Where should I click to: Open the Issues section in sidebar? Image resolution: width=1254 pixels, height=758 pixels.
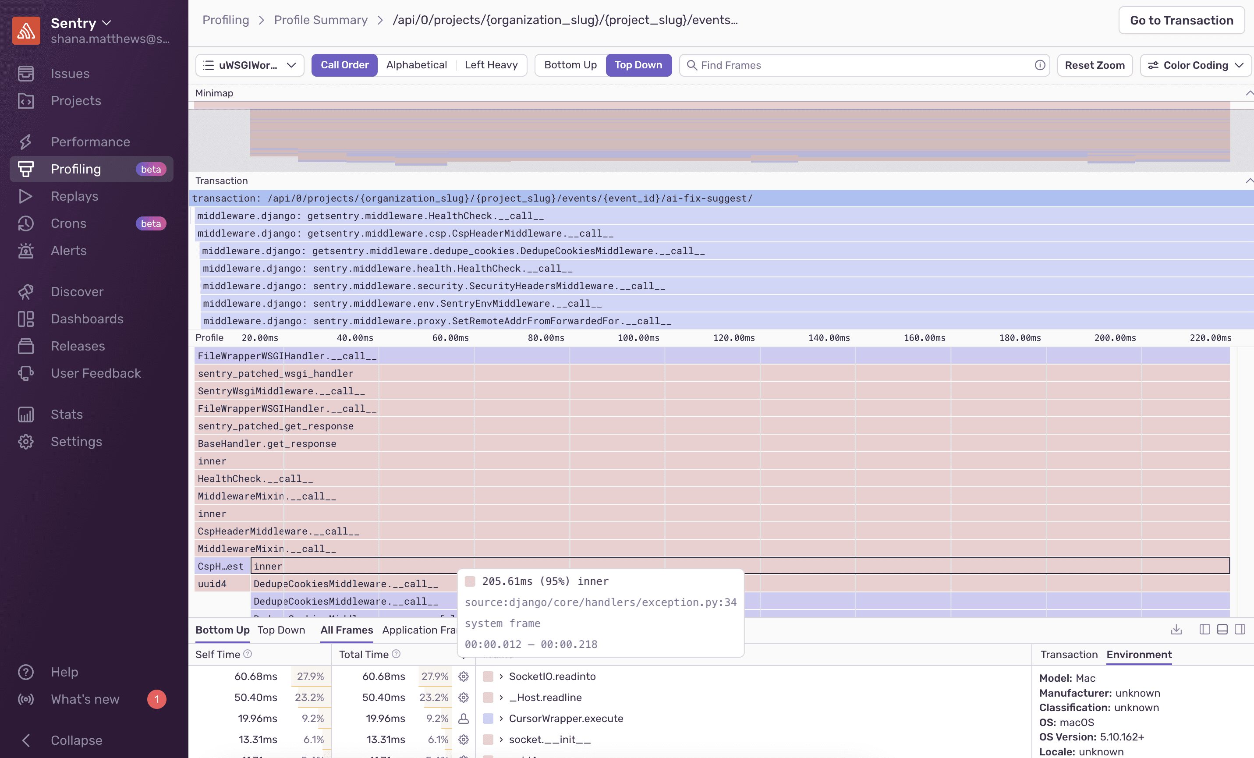[x=70, y=73]
